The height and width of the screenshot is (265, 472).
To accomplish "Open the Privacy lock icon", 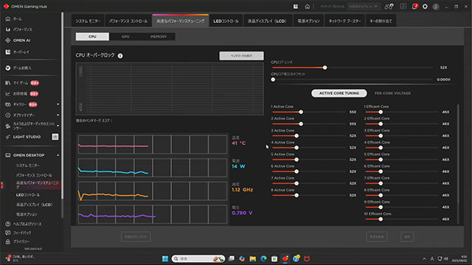I will [8, 241].
